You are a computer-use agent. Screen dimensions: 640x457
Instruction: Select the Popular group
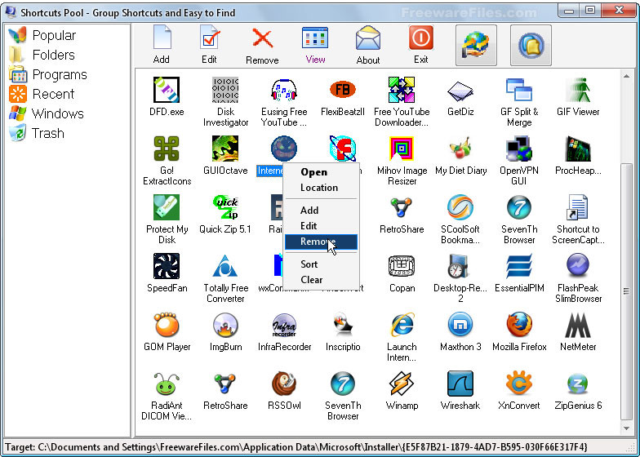tap(42, 36)
